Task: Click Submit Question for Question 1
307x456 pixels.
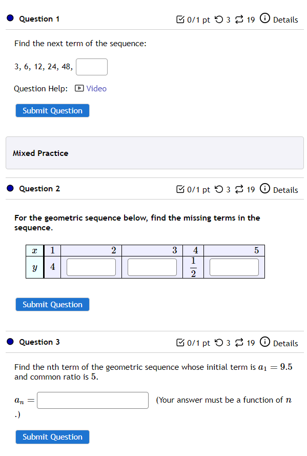Action: (x=52, y=110)
